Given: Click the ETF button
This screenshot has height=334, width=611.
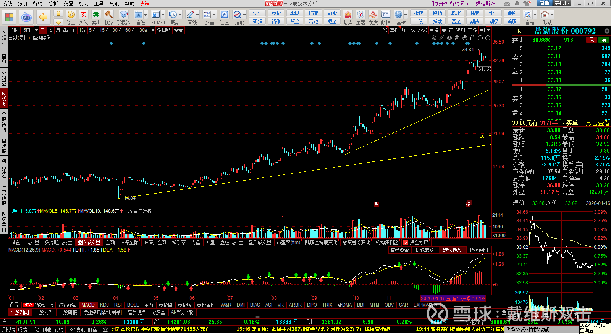Looking at the screenshot, I should pos(456,13).
